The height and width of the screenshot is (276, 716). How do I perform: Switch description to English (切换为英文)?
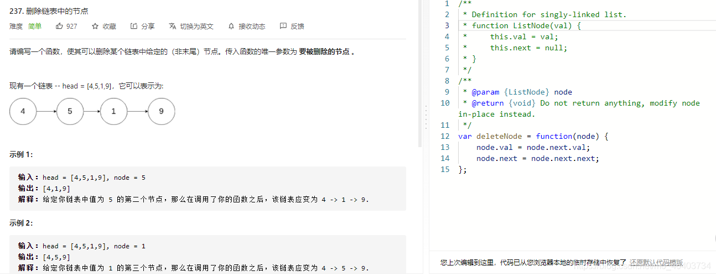[x=191, y=26]
